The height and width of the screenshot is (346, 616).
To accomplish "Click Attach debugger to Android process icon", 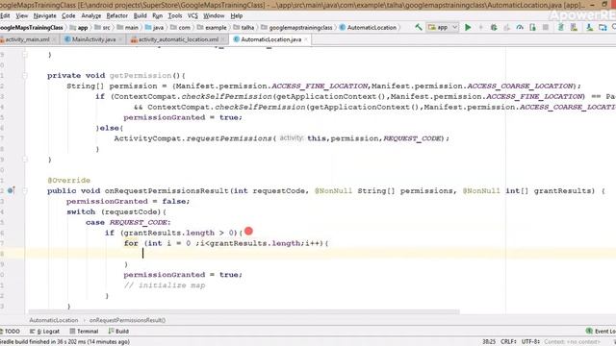I will pos(532,28).
